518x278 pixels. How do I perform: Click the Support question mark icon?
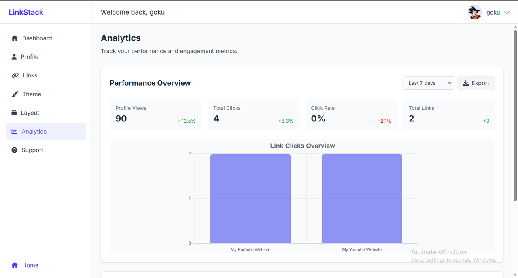click(15, 150)
